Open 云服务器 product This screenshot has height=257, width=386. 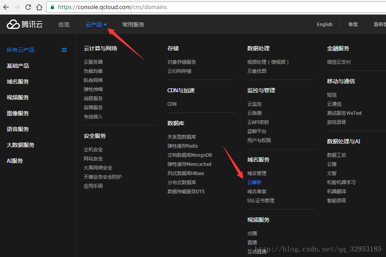[93, 62]
